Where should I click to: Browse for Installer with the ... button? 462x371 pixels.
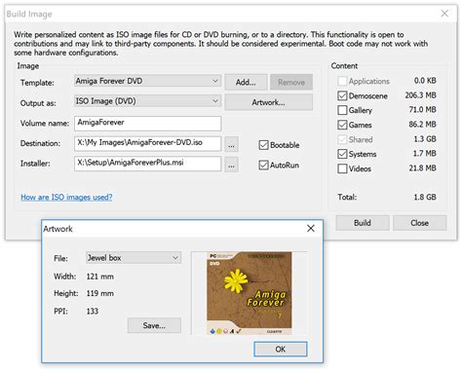[x=231, y=165]
